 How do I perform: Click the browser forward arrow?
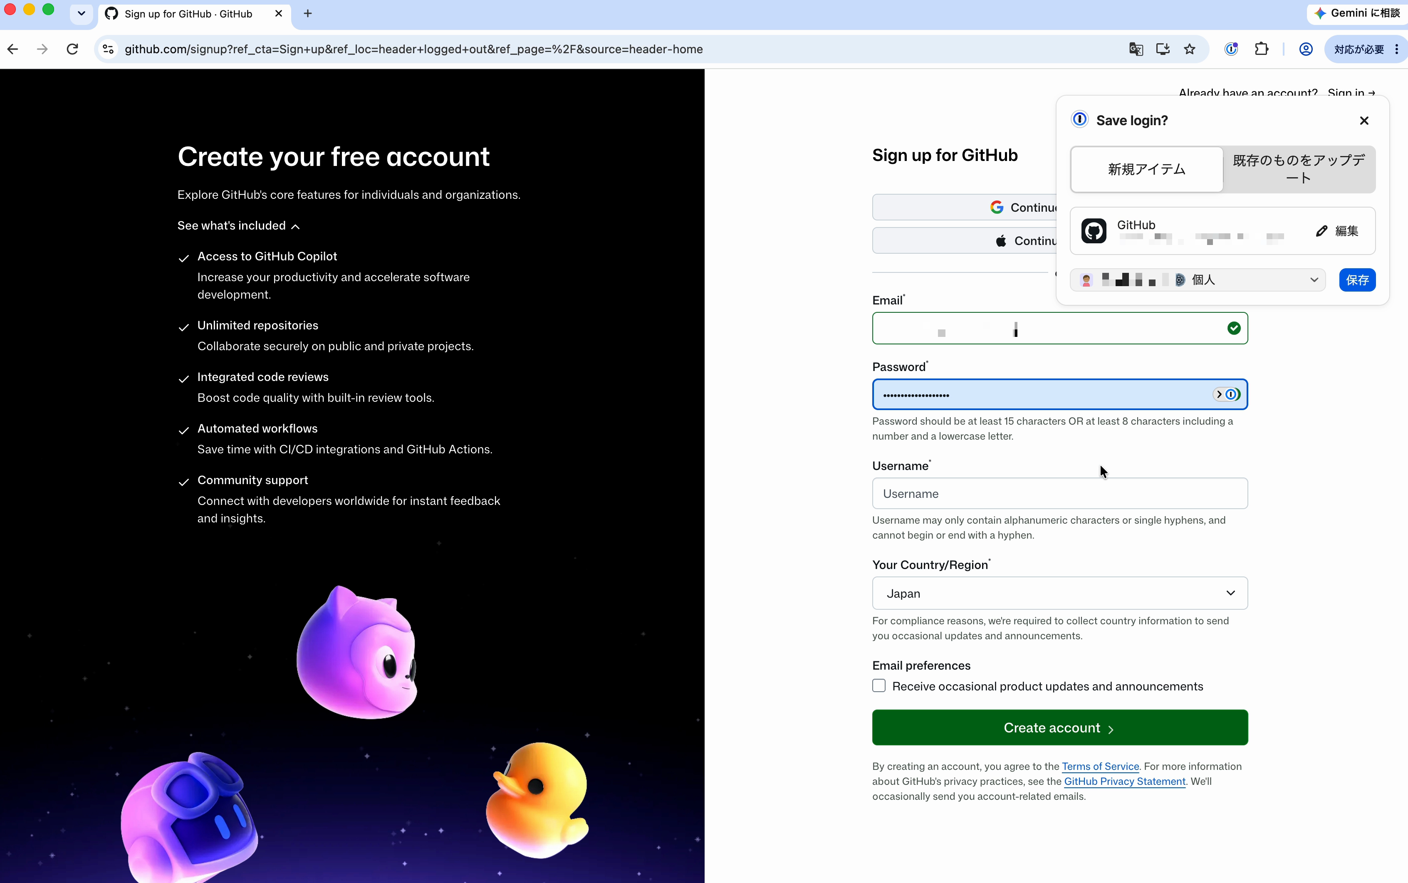click(42, 49)
